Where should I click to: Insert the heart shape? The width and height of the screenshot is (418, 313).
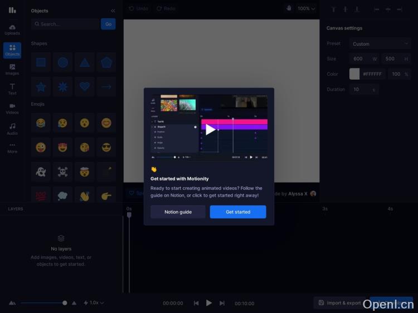point(84,86)
